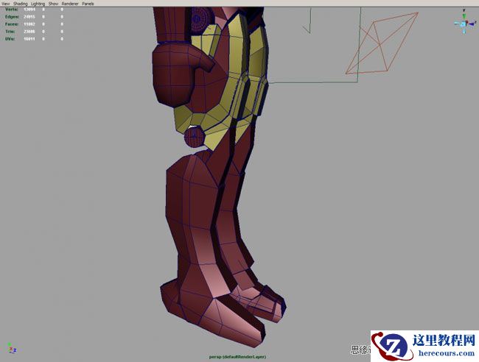This screenshot has height=362, width=479.
Task: Open the Shading menu
Action: [x=21, y=4]
